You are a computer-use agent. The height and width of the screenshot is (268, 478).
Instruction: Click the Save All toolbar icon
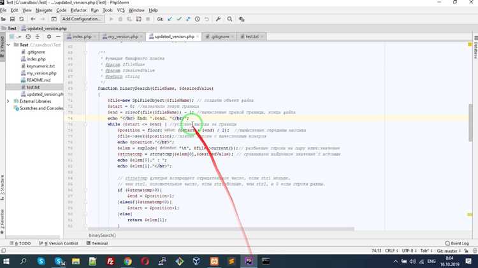coord(12,19)
